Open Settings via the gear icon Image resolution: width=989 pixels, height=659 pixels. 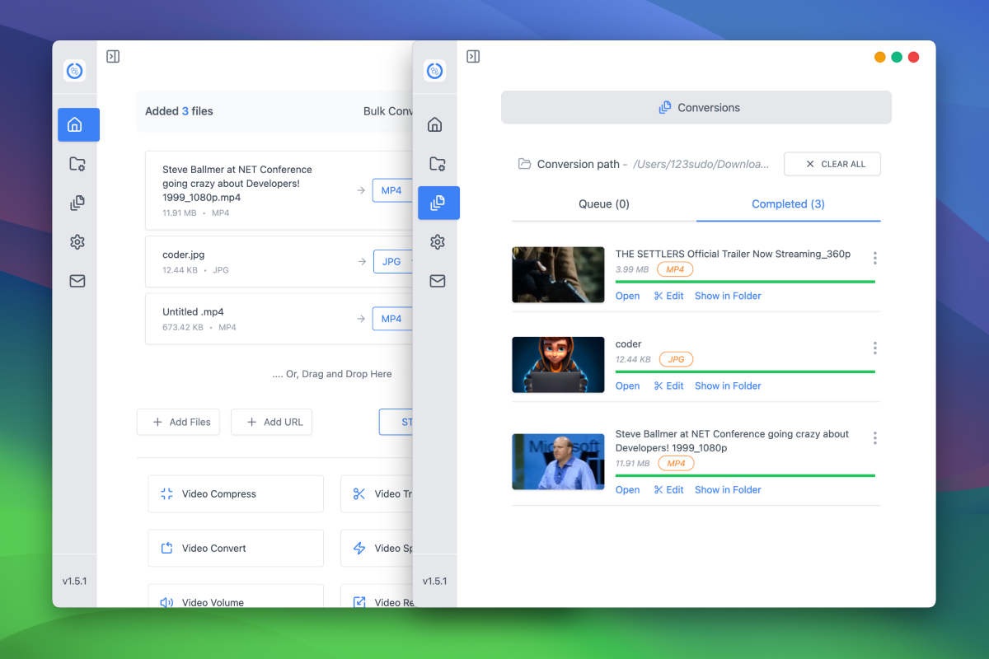click(x=77, y=241)
